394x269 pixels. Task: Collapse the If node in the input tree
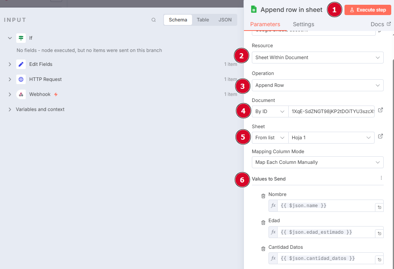pos(10,38)
